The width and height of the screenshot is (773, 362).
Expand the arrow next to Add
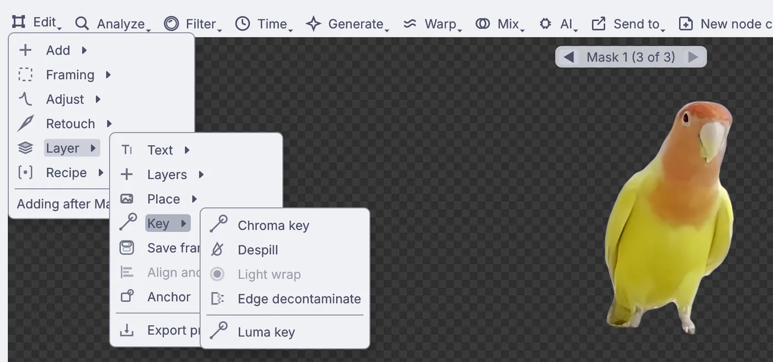[x=84, y=50]
